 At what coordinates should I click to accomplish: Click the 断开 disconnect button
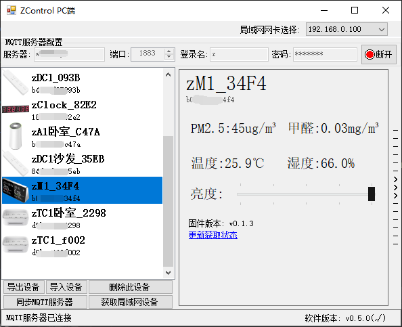click(x=379, y=54)
